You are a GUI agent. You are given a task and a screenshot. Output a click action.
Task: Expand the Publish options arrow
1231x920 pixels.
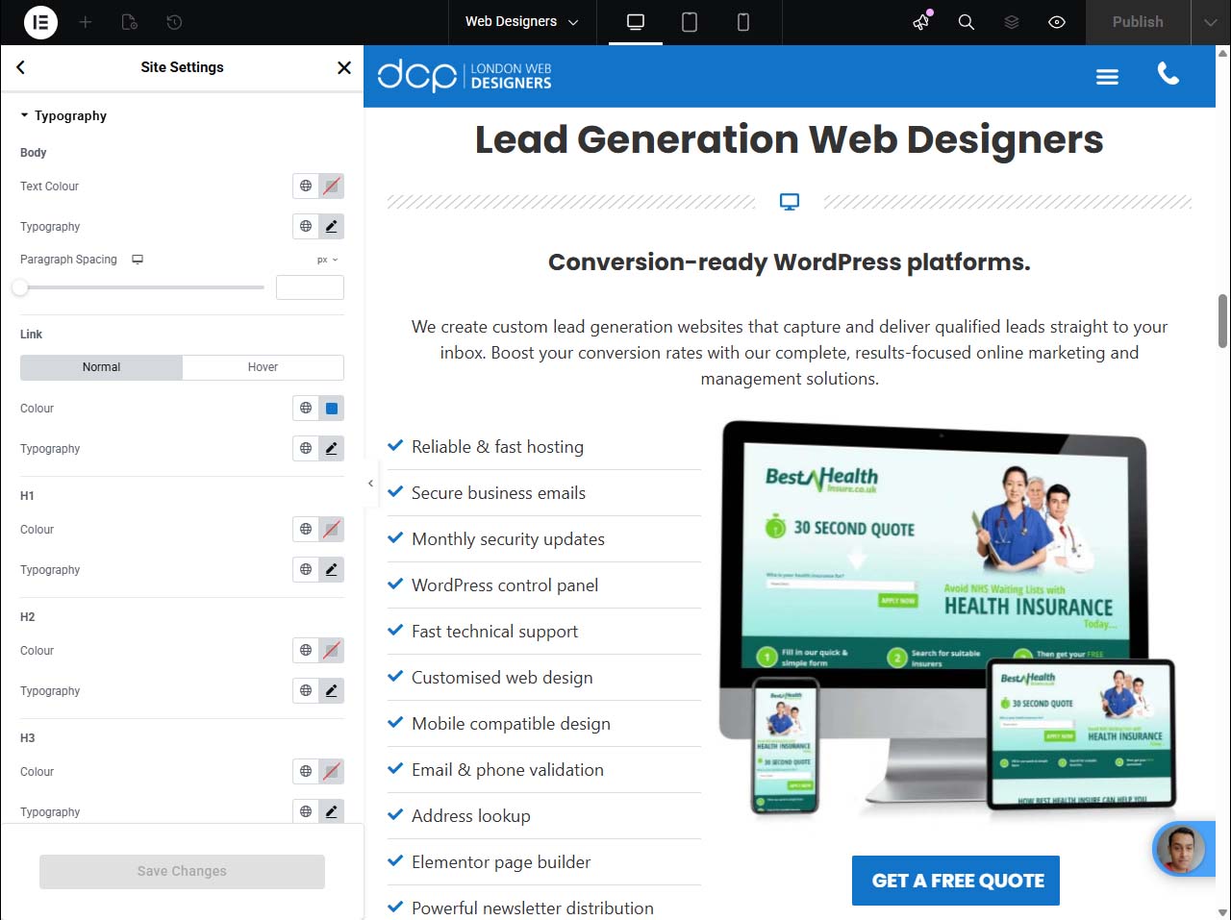point(1210,22)
